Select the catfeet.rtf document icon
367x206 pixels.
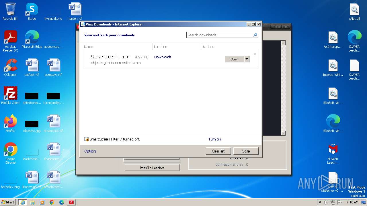(x=32, y=68)
